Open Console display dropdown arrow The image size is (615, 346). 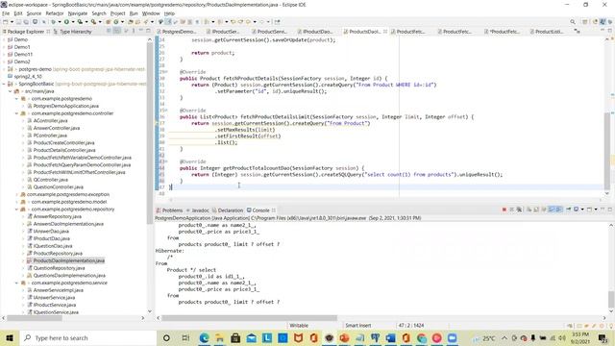[582, 210]
